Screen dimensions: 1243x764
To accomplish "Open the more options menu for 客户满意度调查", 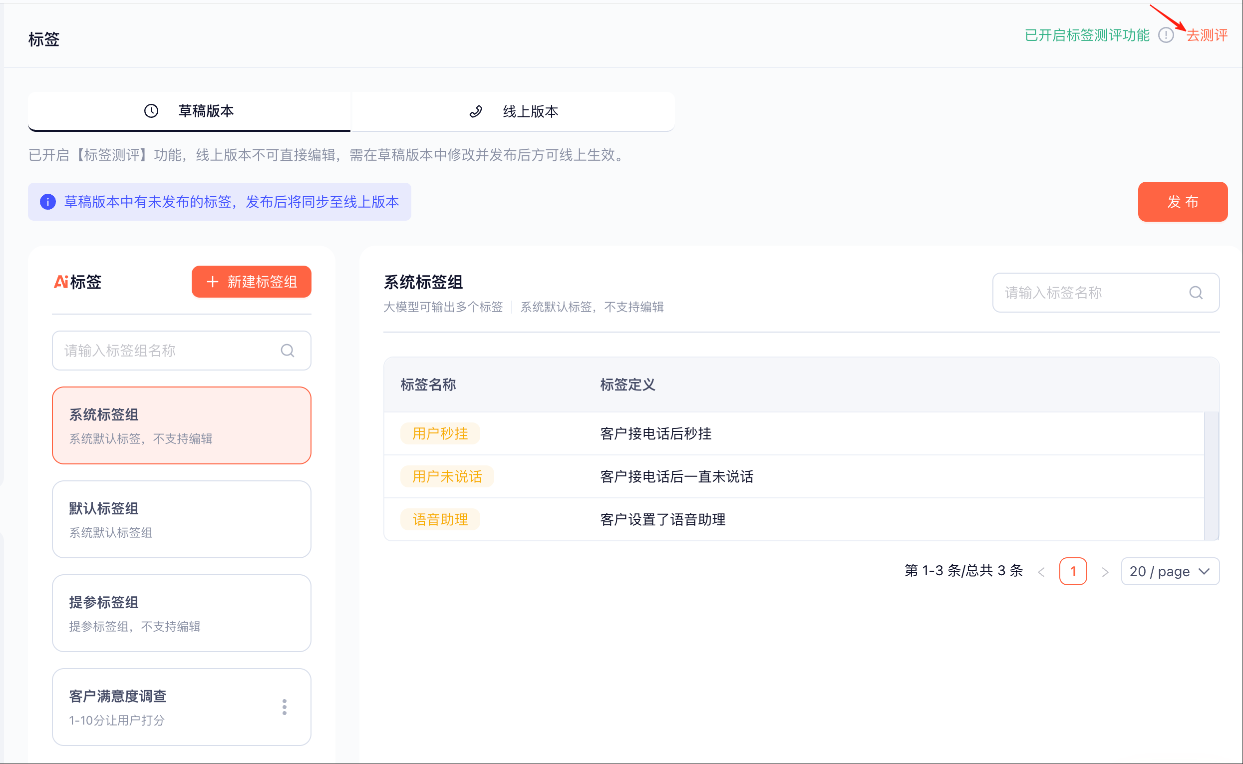I will coord(285,707).
